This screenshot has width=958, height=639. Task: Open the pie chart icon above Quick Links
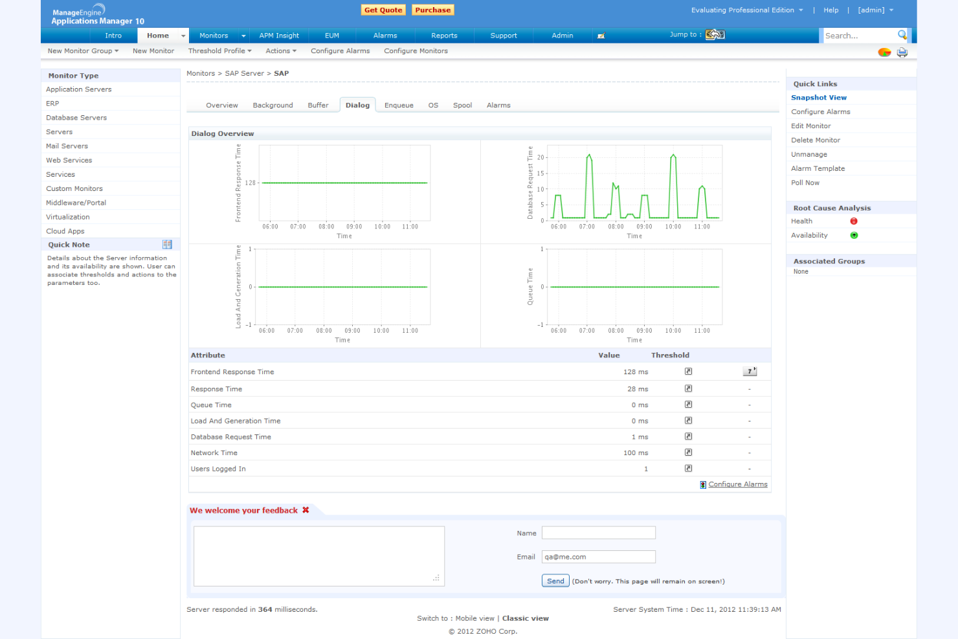coord(884,52)
